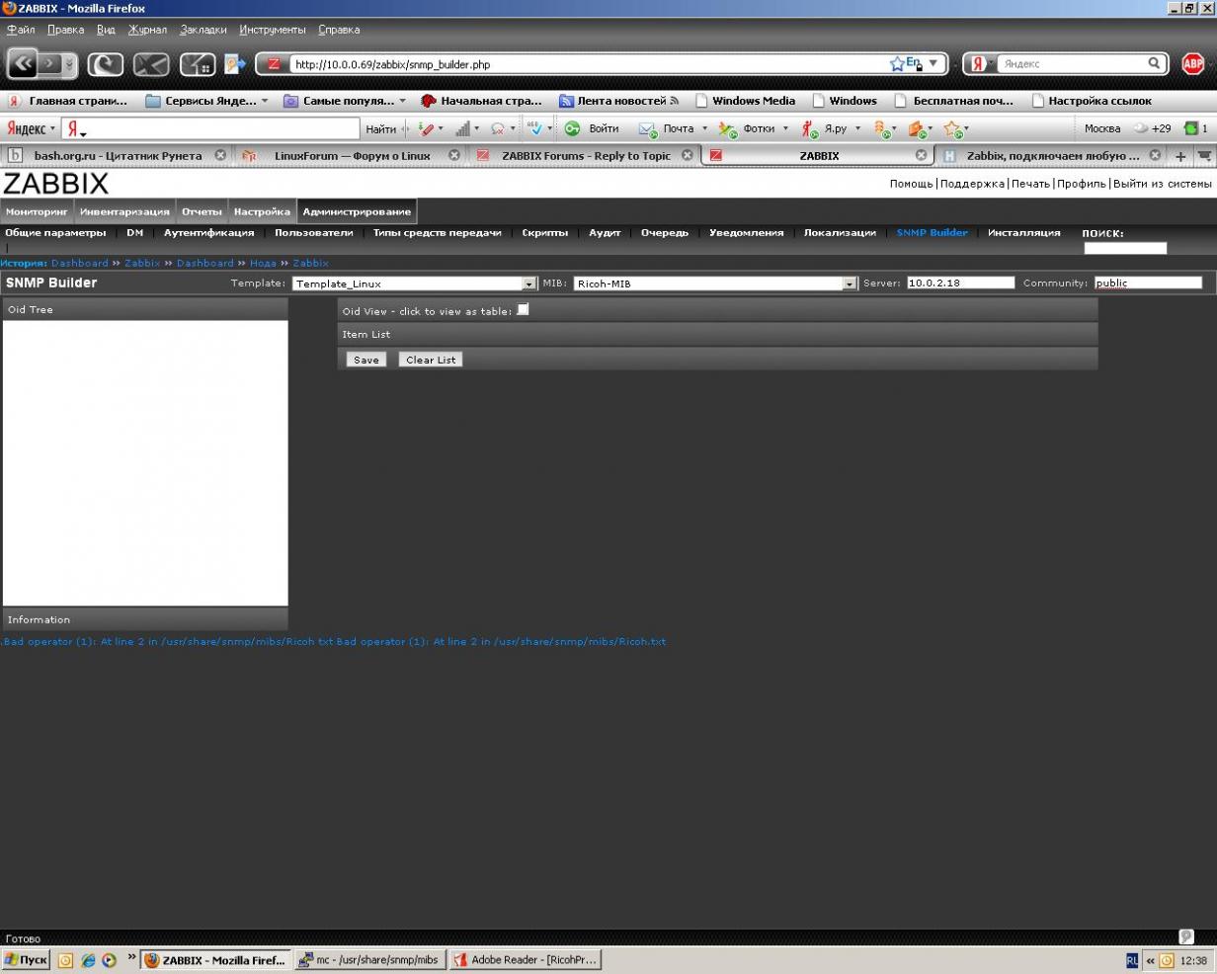Click the Clear List button
Viewport: 1217px width, 974px height.
431,360
